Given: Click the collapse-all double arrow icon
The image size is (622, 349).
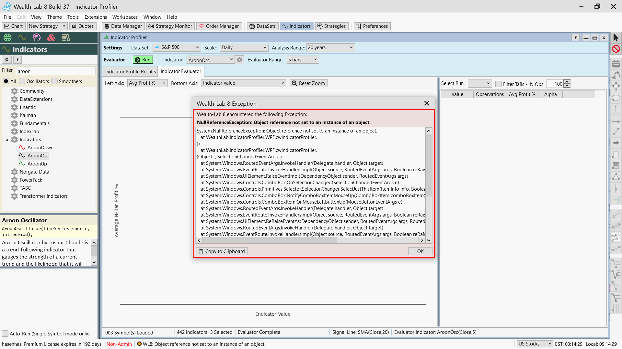Looking at the screenshot, I should pos(7,59).
